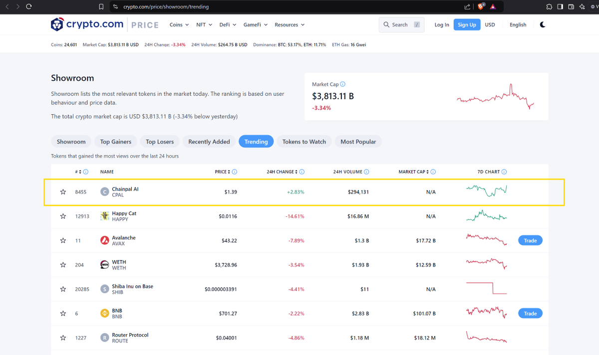
Task: Expand the GameFi menu dropdown
Action: click(256, 24)
